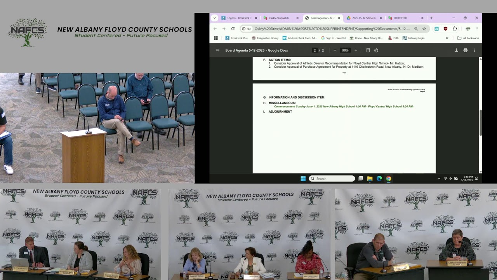Open the tab search dropdown arrow
The image size is (497, 280).
[214, 18]
